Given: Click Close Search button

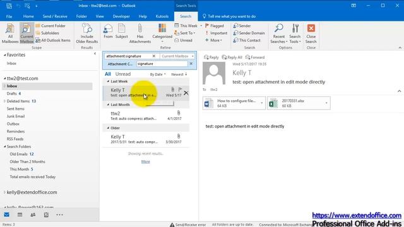Looking at the screenshot, I should 311,33.
